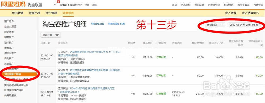Open 联盟社区
This screenshot has height=103, width=265.
229,5
